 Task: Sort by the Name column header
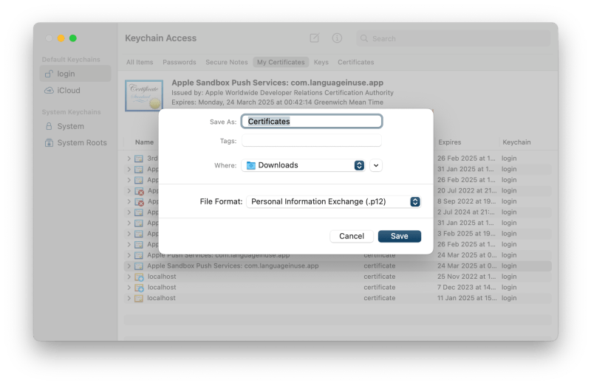tap(144, 142)
